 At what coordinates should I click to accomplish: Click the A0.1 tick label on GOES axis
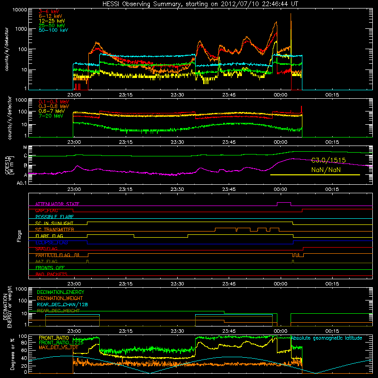(x=22, y=183)
